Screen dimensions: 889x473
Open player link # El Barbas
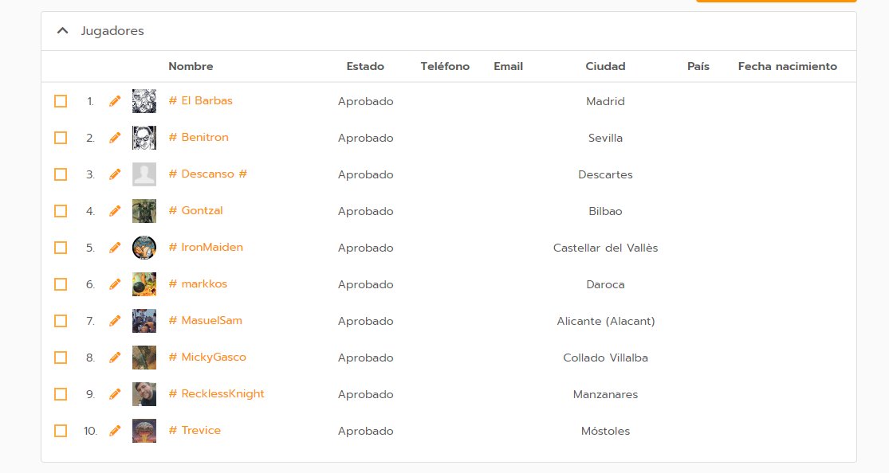point(201,101)
